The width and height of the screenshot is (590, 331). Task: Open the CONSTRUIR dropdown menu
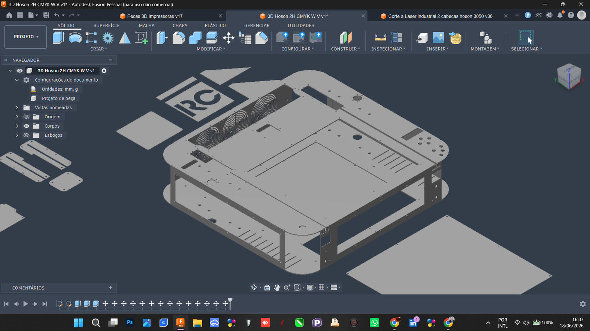[345, 49]
